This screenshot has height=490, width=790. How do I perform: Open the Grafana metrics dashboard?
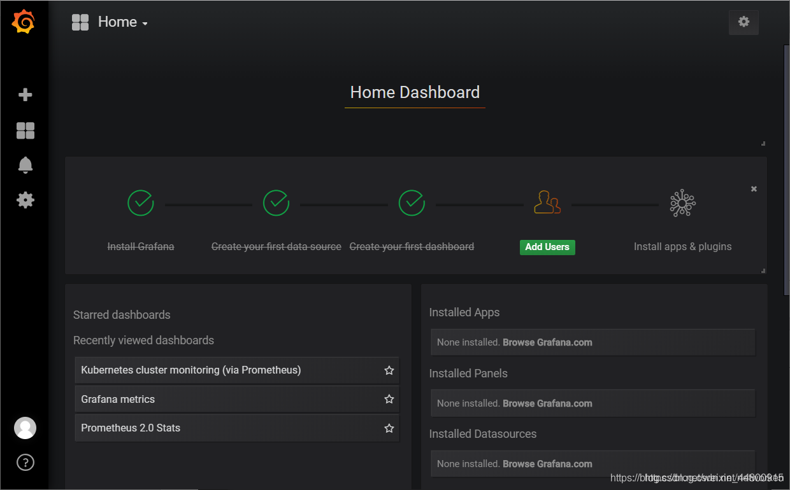237,399
